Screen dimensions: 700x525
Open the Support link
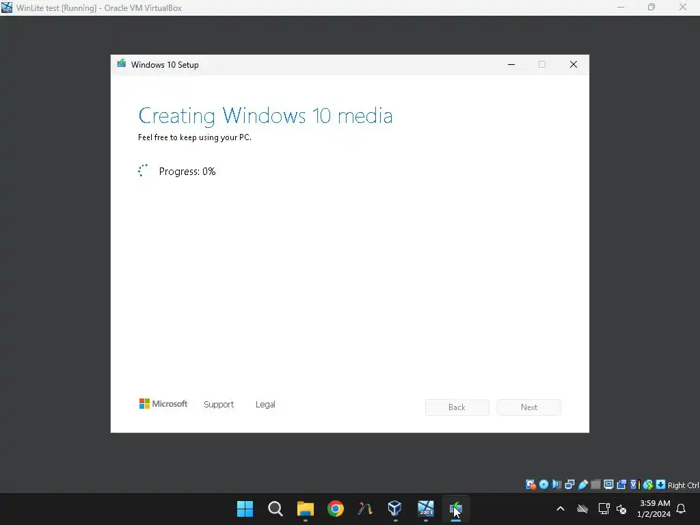pyautogui.click(x=219, y=405)
